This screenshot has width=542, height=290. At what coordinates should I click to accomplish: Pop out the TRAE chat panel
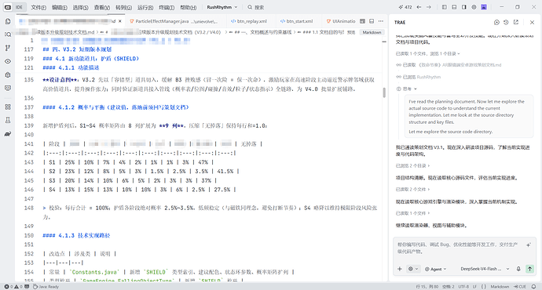tap(516, 22)
